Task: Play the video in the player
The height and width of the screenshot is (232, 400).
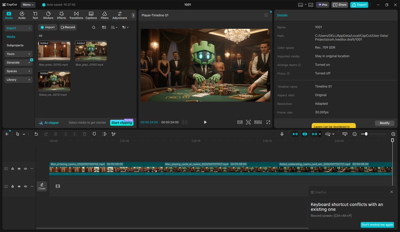Action: [x=205, y=122]
